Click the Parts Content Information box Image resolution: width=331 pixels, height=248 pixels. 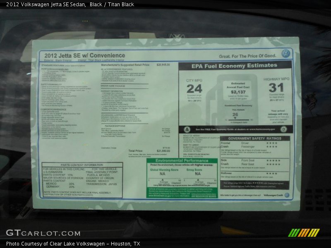coord(82,179)
